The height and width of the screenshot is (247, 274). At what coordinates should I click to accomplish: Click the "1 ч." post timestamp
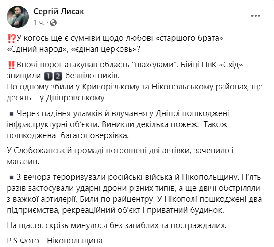[x=39, y=22]
